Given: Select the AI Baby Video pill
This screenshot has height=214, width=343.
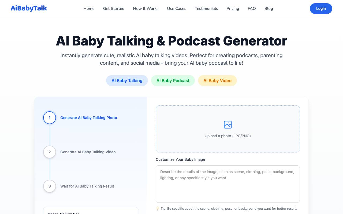Looking at the screenshot, I should coord(217,81).
